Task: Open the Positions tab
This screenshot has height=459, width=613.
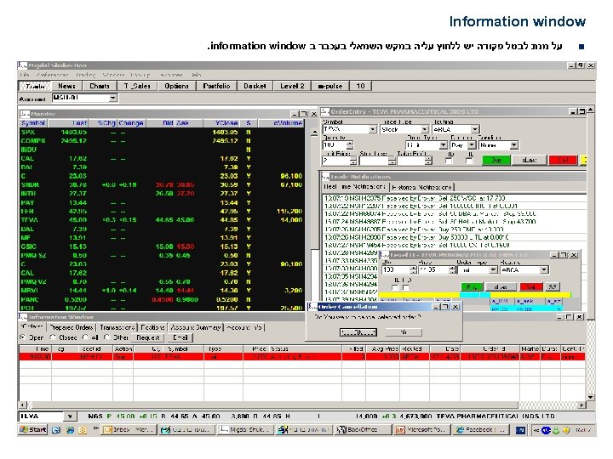Action: point(152,327)
